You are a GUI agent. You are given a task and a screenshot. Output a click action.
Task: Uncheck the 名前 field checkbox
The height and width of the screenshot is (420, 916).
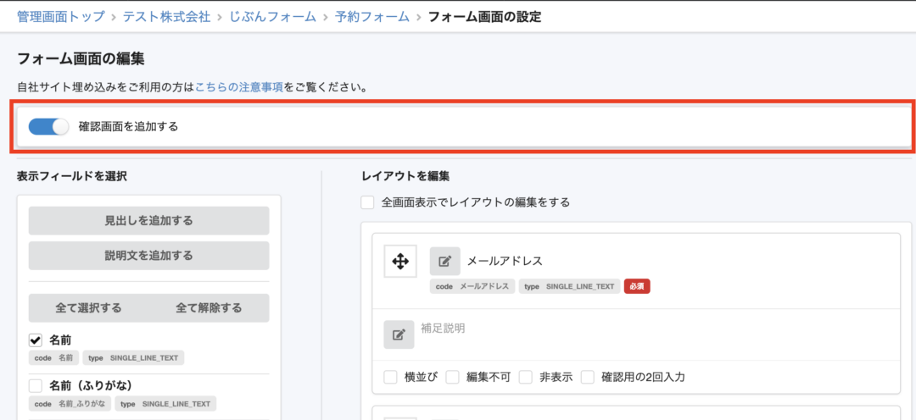coord(36,340)
